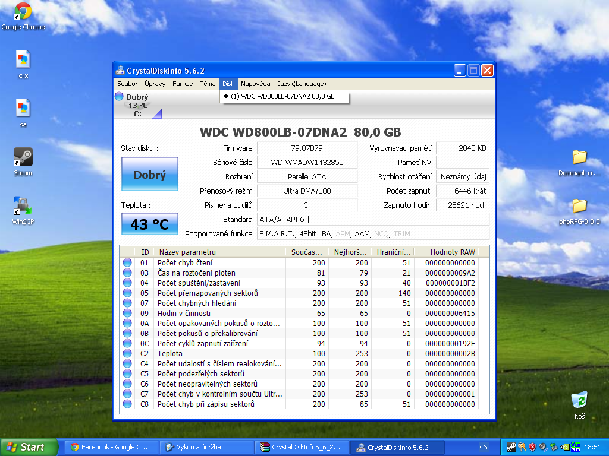Click status circle for Počet přemapovaných sektorů

click(x=127, y=293)
